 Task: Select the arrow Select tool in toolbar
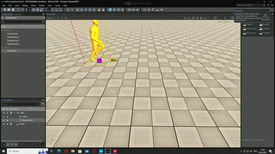(x=29, y=10)
